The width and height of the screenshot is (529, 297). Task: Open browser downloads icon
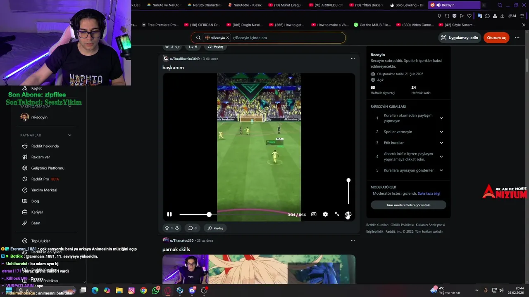(502, 16)
